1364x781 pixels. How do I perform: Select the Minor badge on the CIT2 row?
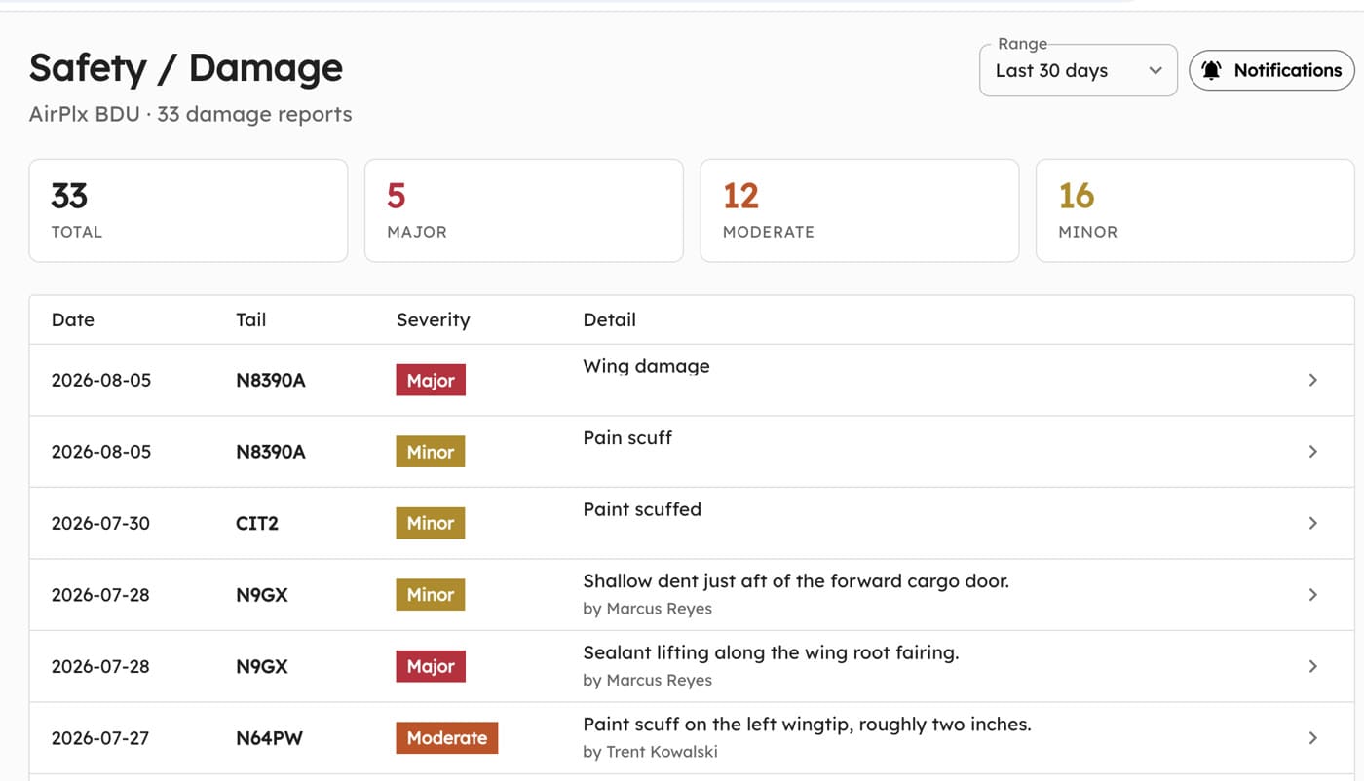[x=430, y=523]
